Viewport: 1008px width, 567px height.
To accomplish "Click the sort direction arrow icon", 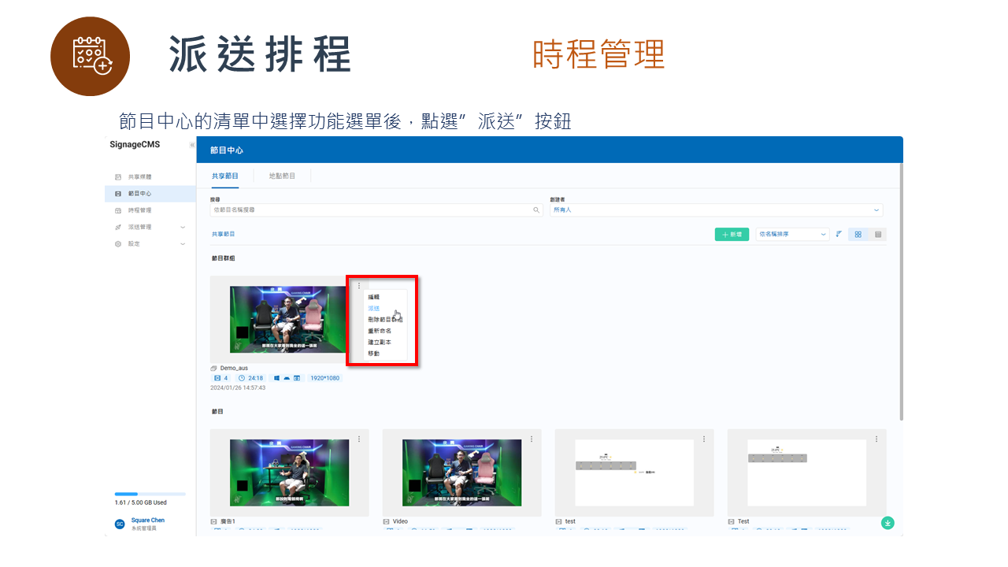I will [x=838, y=234].
